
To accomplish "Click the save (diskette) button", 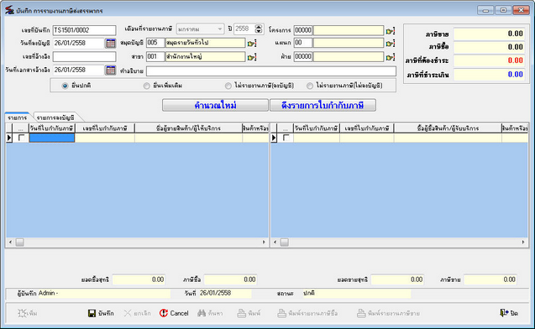I will (x=101, y=313).
